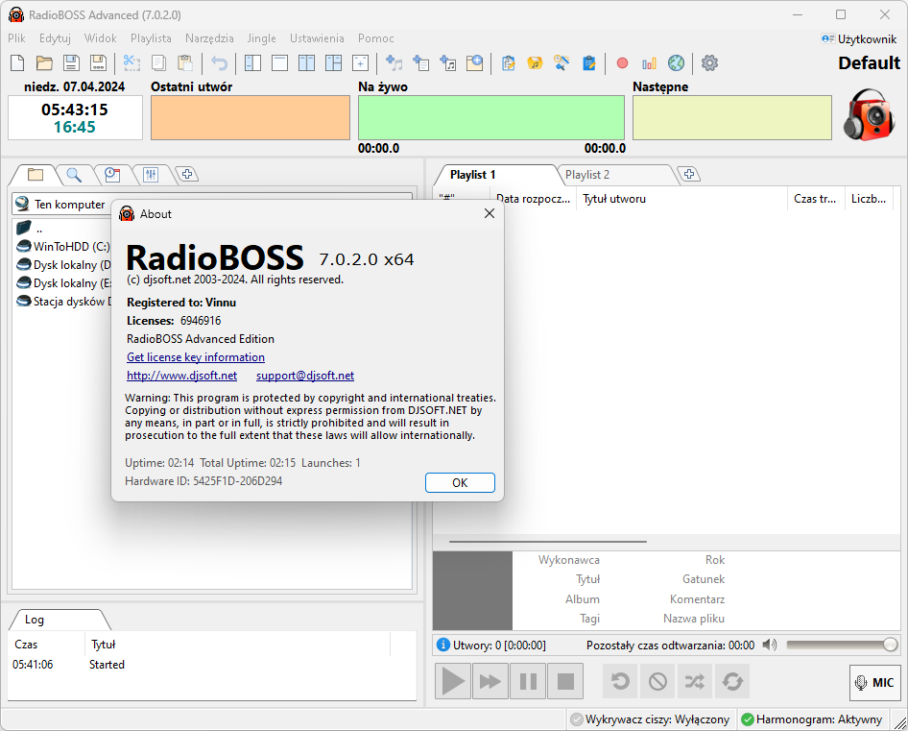Click the Pause playback button
Viewport: 908px width, 731px height.
[528, 681]
